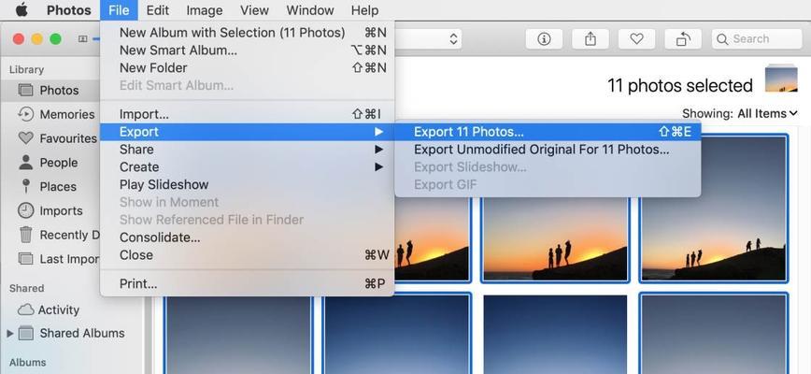Viewport: 811px width, 374px height.
Task: Choose New Smart Album…
Action: coord(247,50)
